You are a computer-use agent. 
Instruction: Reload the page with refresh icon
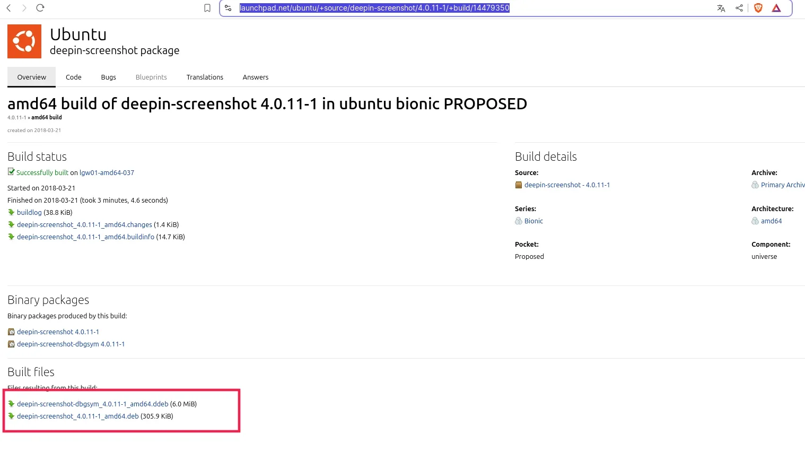tap(40, 8)
